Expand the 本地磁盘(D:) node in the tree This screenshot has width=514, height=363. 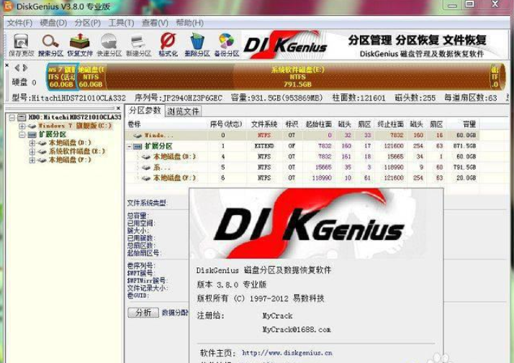(32, 143)
